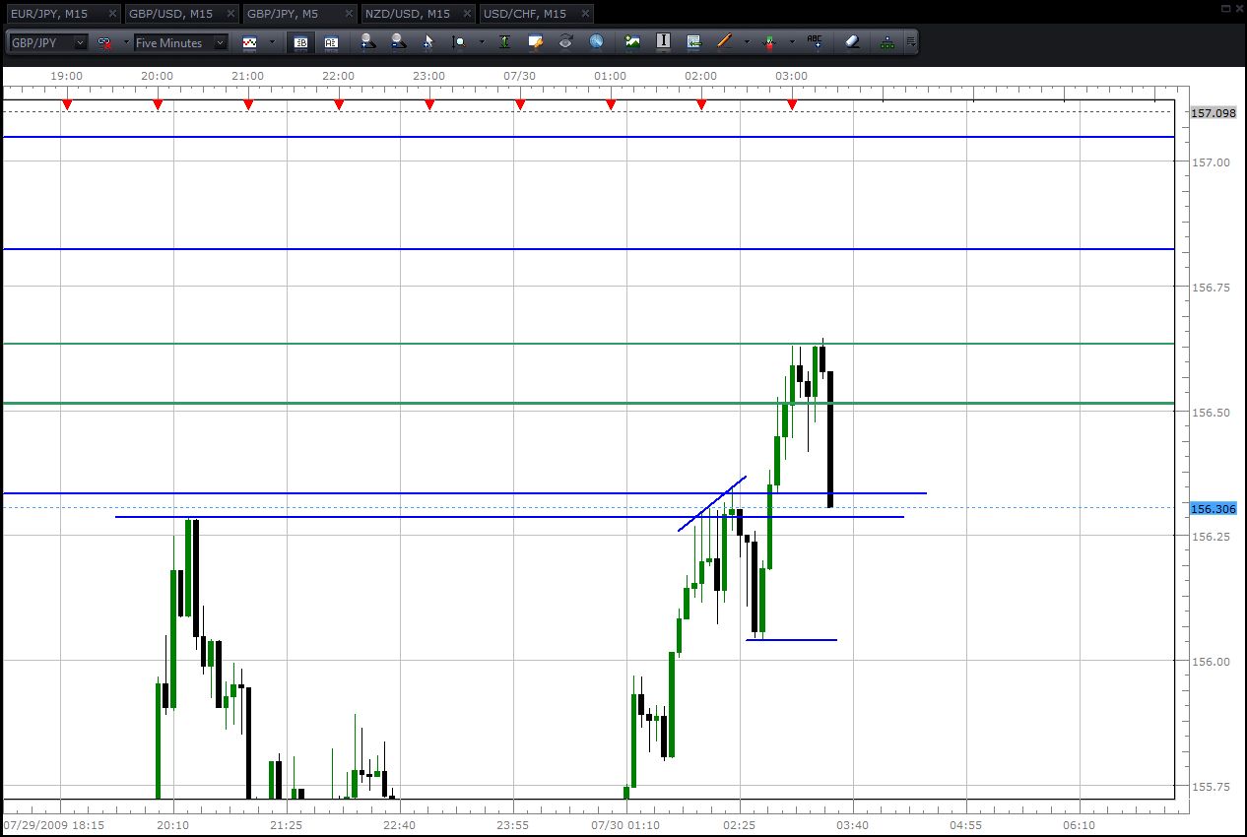Close the GBP/USD, M15 tab

[230, 14]
